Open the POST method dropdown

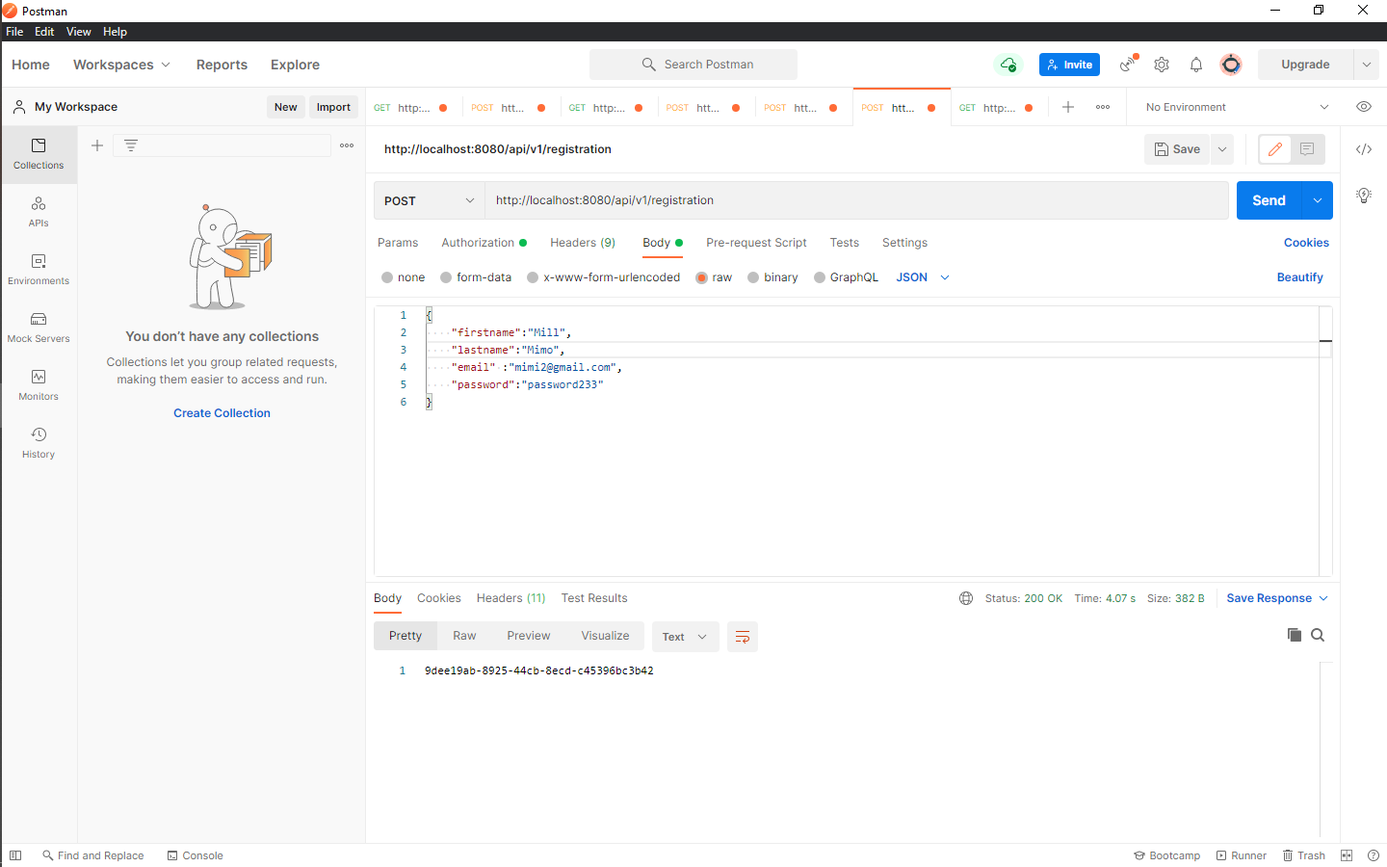click(x=429, y=200)
